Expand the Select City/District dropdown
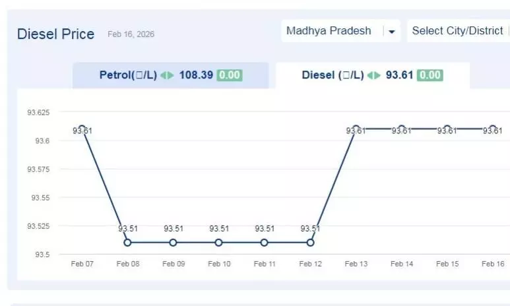This screenshot has width=510, height=306. pyautogui.click(x=457, y=31)
